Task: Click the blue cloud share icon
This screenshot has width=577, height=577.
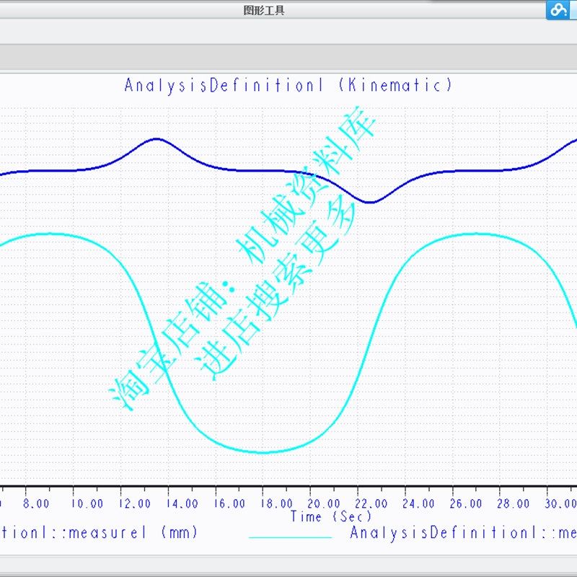Action: coord(558,9)
